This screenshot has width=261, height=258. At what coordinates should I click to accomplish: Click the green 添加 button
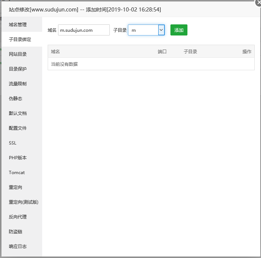pos(179,30)
